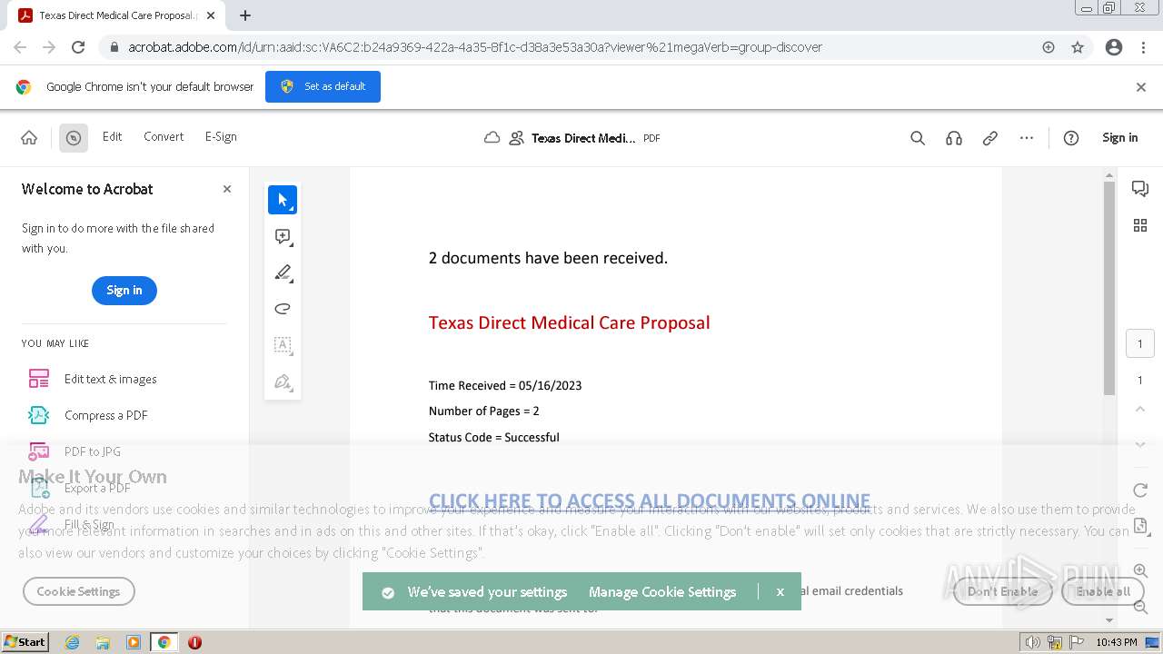1163x654 pixels.
Task: Click Enable all cookies button
Action: pyautogui.click(x=1103, y=591)
